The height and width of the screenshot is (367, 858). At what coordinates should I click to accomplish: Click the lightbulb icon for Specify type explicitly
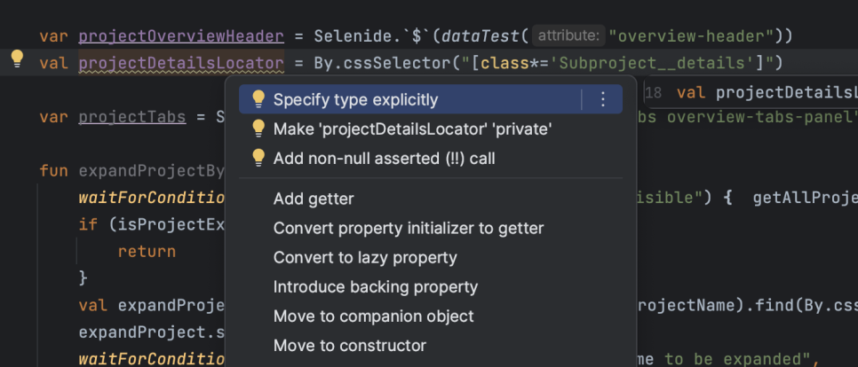[x=258, y=99]
